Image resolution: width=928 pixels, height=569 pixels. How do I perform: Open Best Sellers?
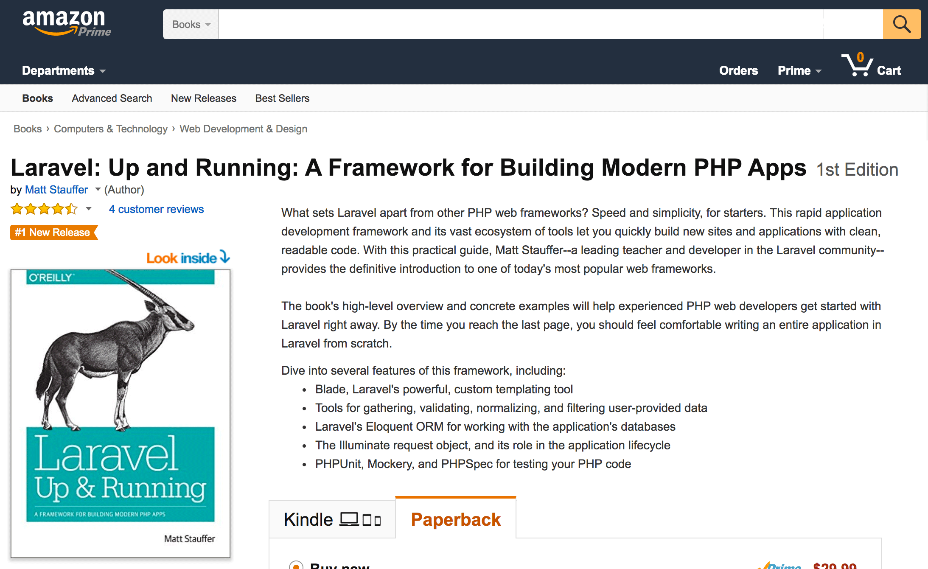(282, 98)
